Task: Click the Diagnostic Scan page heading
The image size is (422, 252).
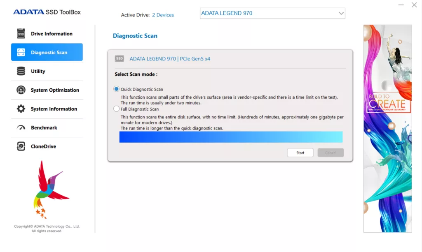Action: pyautogui.click(x=135, y=36)
